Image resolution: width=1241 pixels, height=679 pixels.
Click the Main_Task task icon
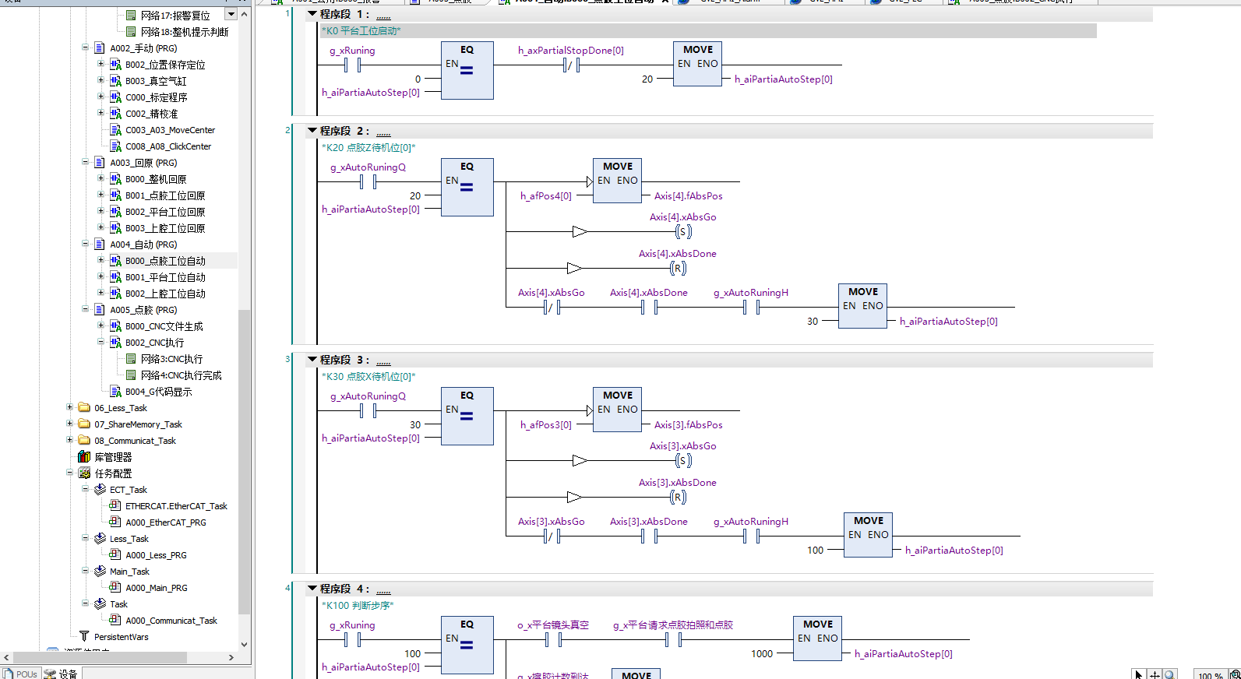[100, 572]
